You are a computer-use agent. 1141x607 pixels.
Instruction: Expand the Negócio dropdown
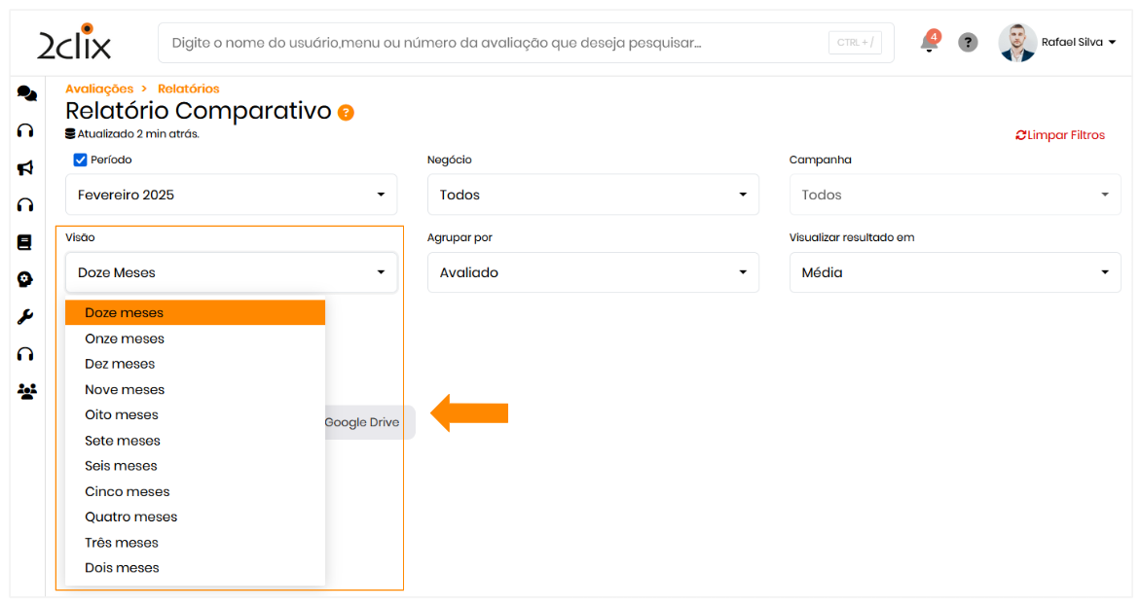click(592, 195)
